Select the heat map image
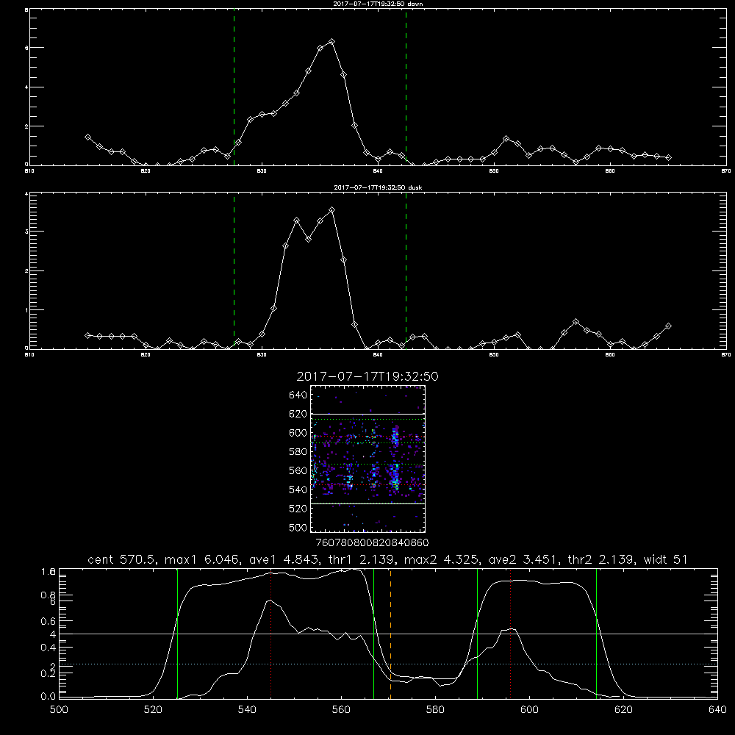 tap(368, 459)
